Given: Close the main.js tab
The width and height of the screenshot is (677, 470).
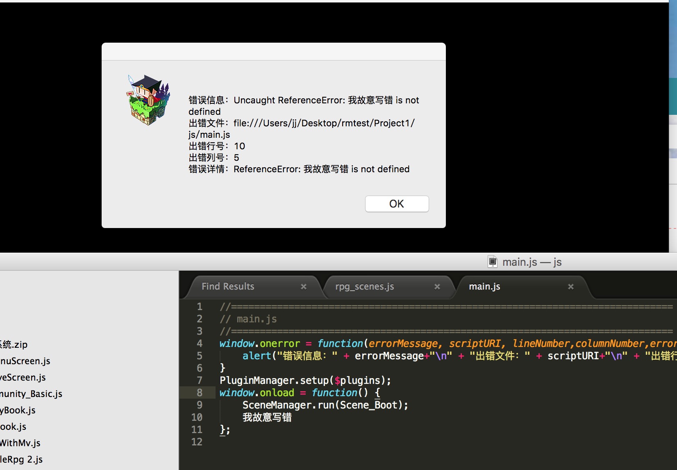Looking at the screenshot, I should click(571, 287).
